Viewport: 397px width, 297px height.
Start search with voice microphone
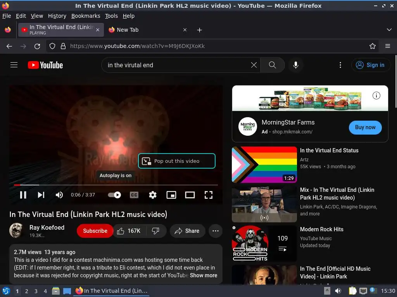(x=295, y=65)
